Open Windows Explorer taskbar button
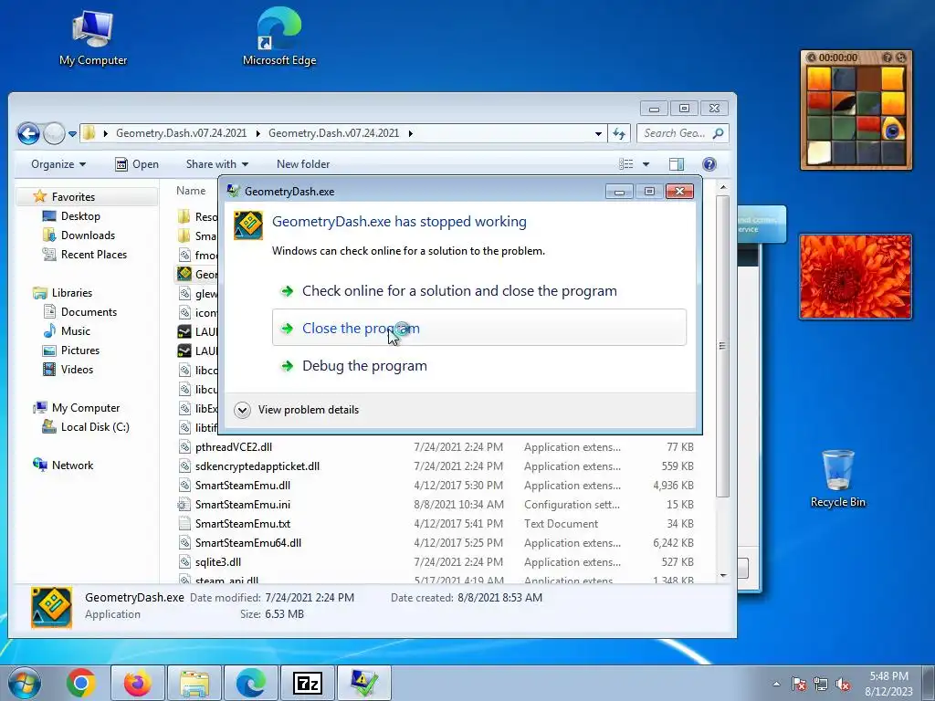 pyautogui.click(x=194, y=683)
